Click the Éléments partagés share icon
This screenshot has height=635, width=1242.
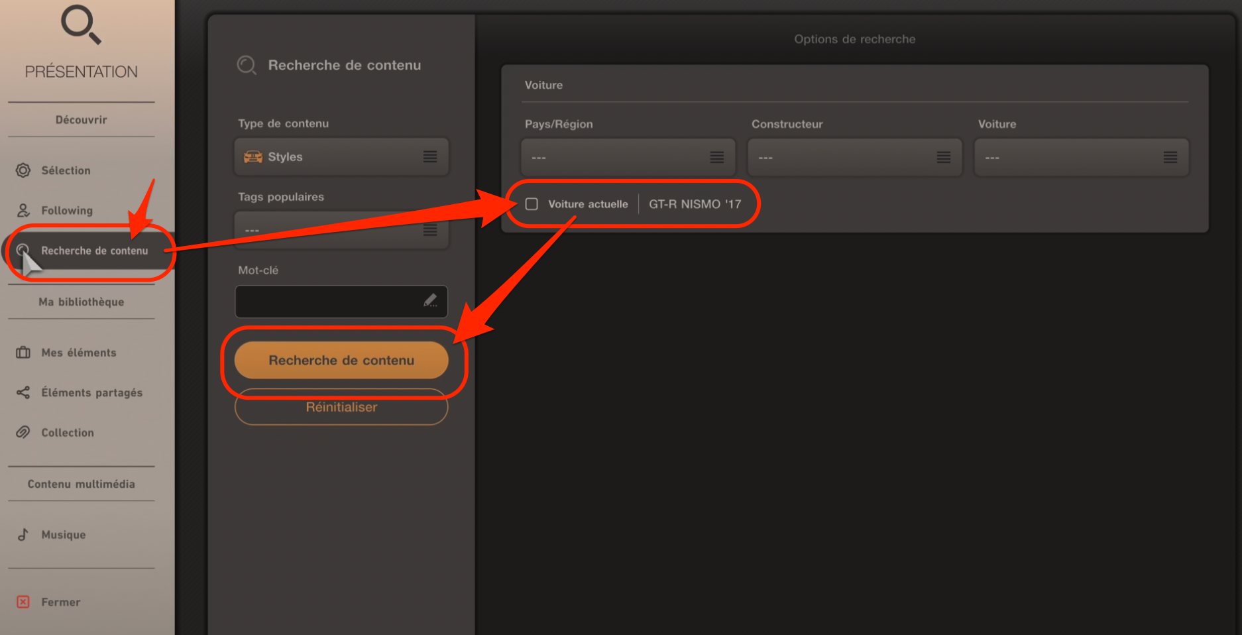coord(23,392)
